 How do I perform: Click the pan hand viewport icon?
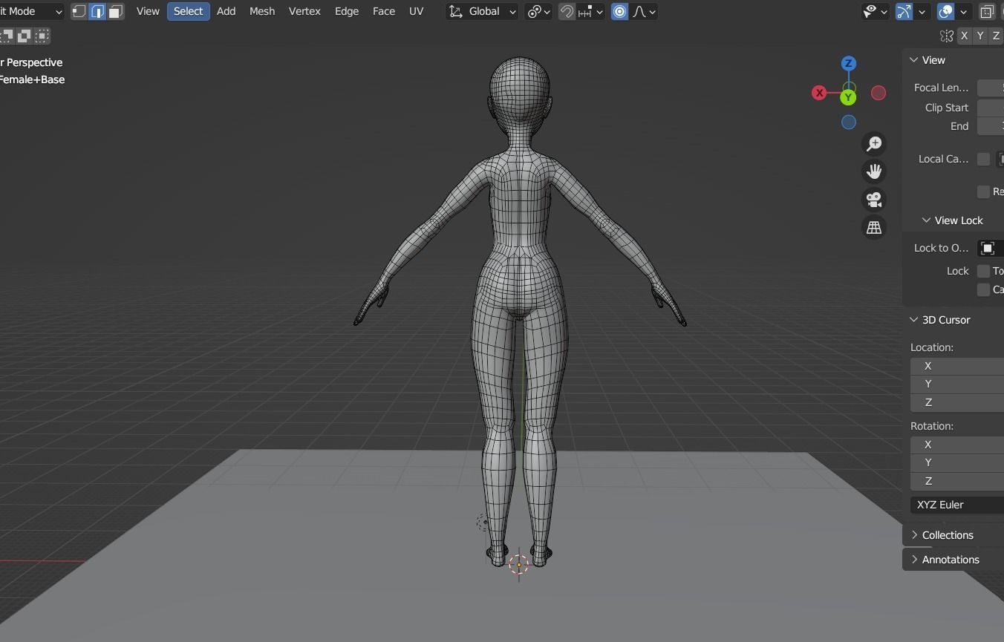pos(874,171)
